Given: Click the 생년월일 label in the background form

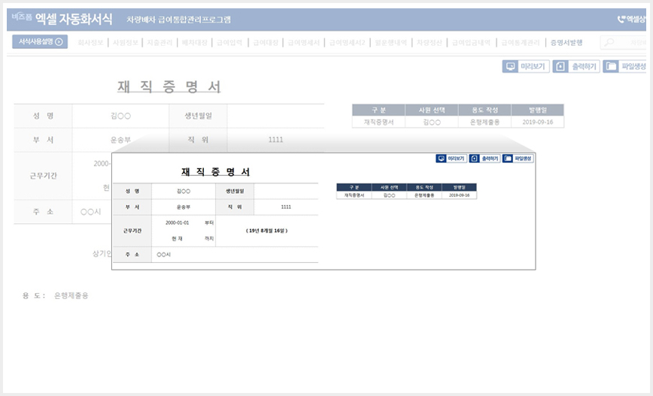Looking at the screenshot, I should click(199, 116).
